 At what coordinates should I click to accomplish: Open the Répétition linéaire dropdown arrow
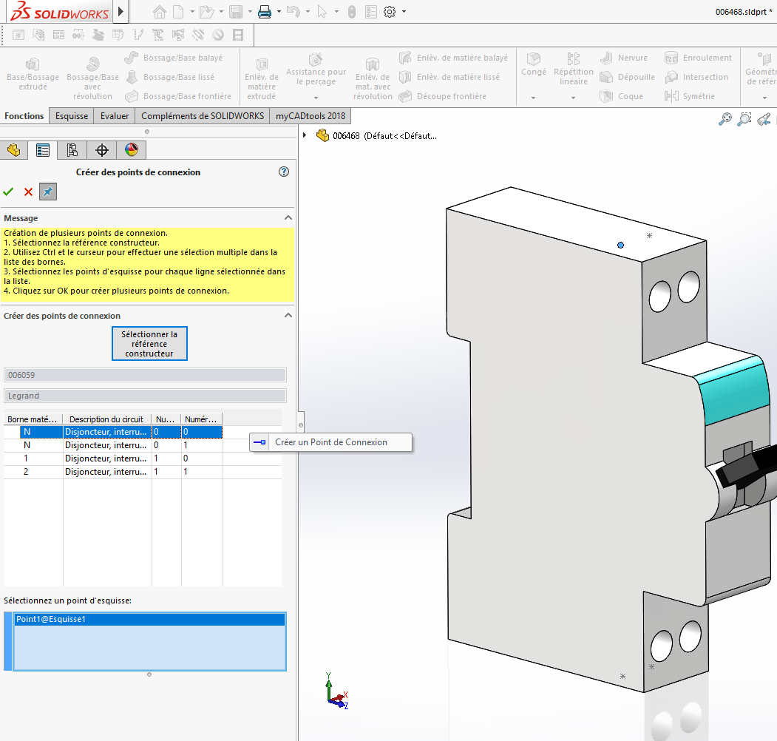[574, 98]
